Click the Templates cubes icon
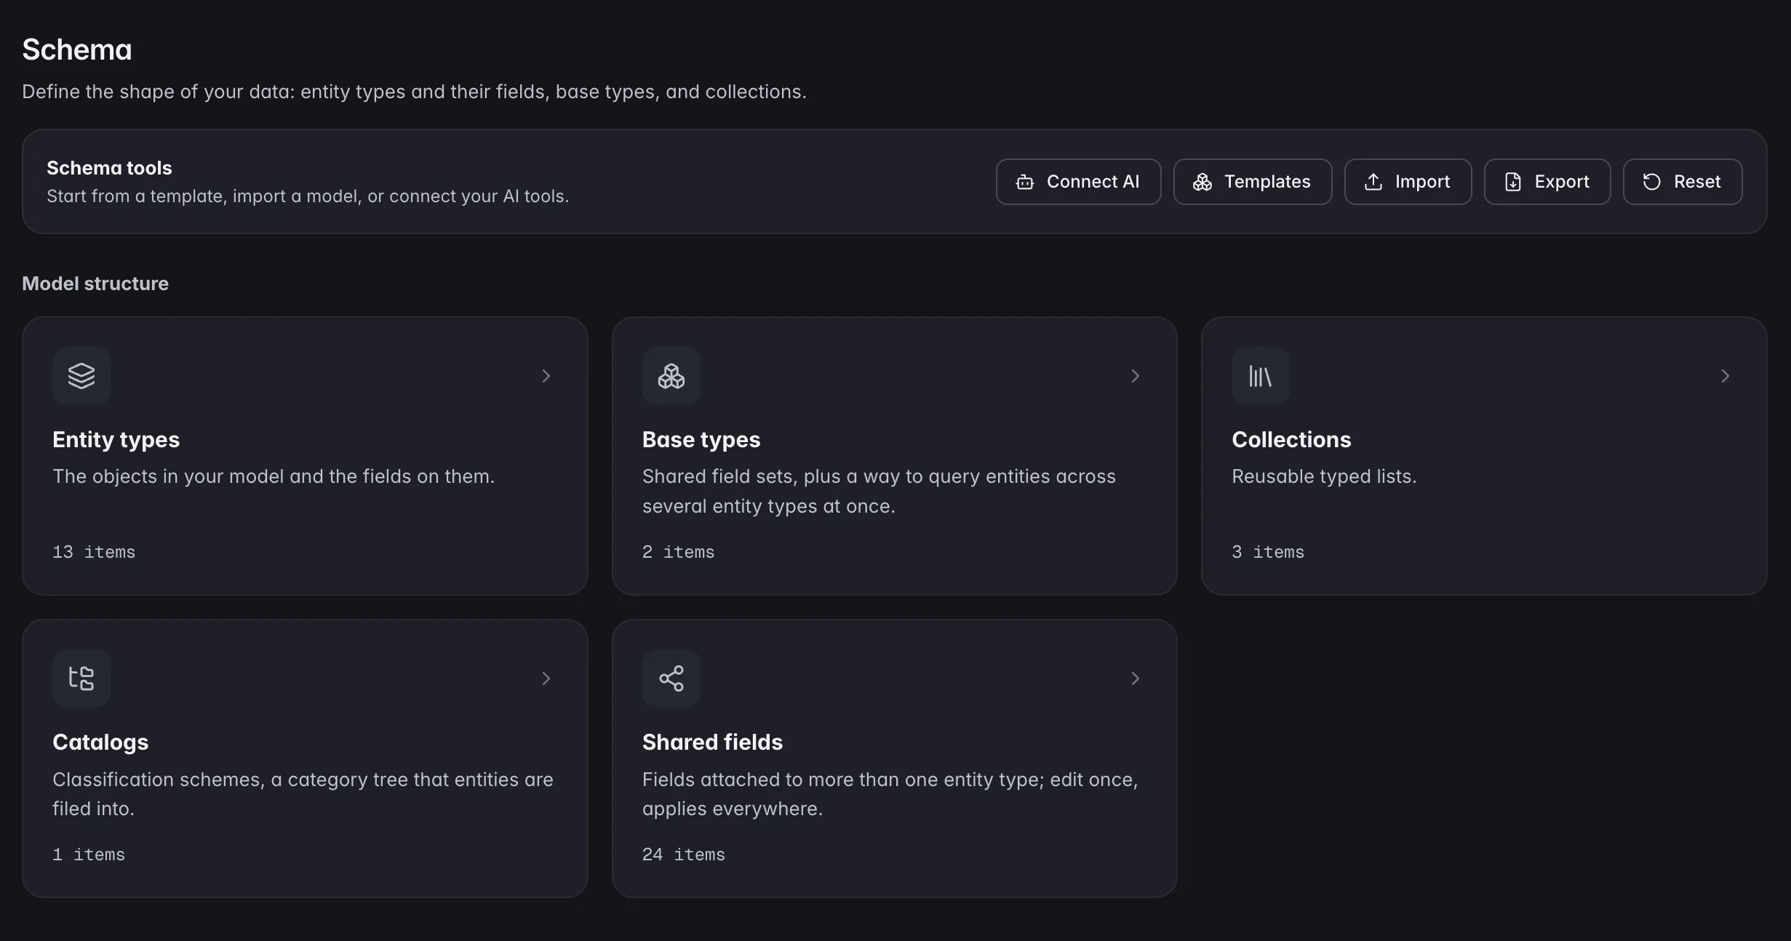Image resolution: width=1791 pixels, height=941 pixels. tap(1202, 182)
